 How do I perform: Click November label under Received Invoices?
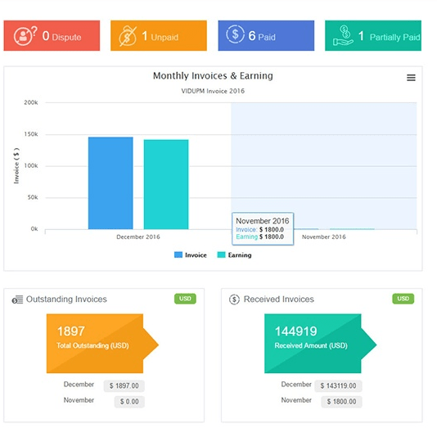pos(296,400)
